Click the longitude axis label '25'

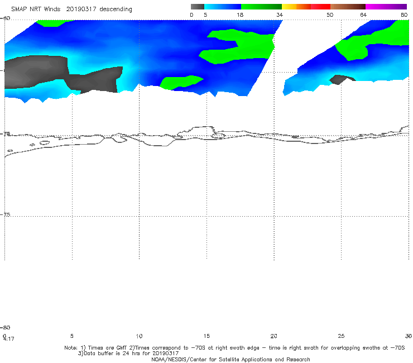(341, 336)
